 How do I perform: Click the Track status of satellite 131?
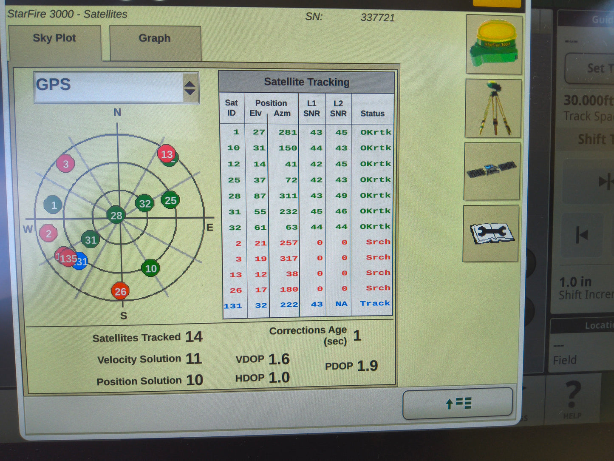pos(375,303)
